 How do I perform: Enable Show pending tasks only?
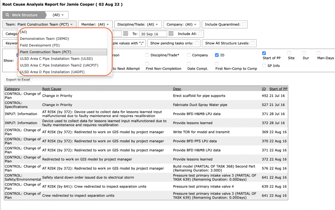point(197,43)
